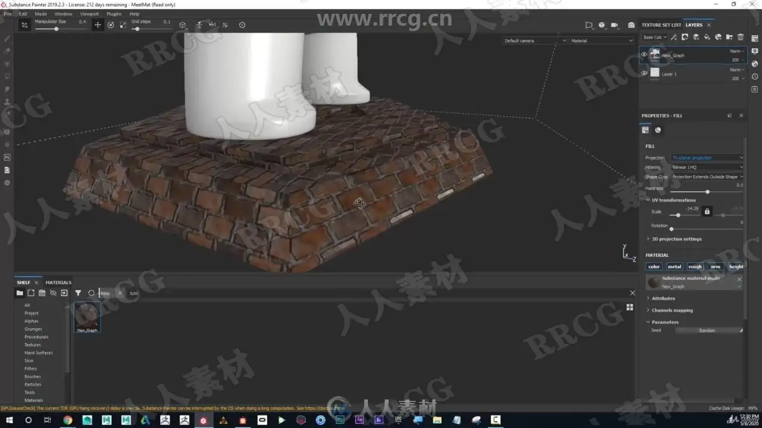Open Display Settings icon in right dock

click(x=755, y=52)
